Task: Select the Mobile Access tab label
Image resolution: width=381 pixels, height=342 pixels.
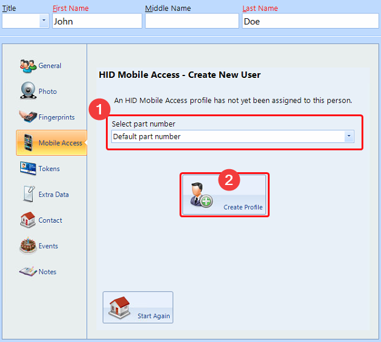Action: coord(60,143)
